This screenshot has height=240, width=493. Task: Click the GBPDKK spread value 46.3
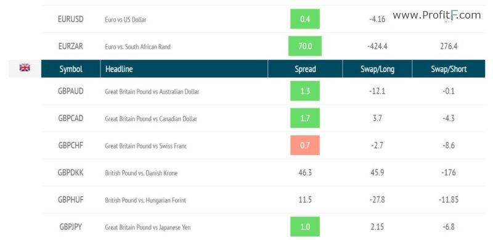tap(305, 173)
